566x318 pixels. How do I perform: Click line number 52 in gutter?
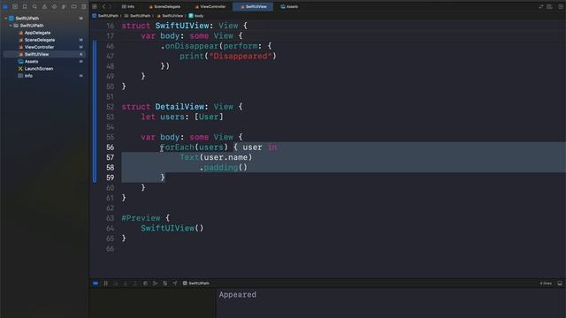coord(110,107)
